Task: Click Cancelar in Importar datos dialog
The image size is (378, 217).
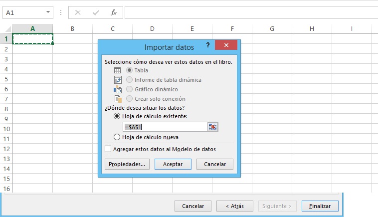Action: (215, 164)
